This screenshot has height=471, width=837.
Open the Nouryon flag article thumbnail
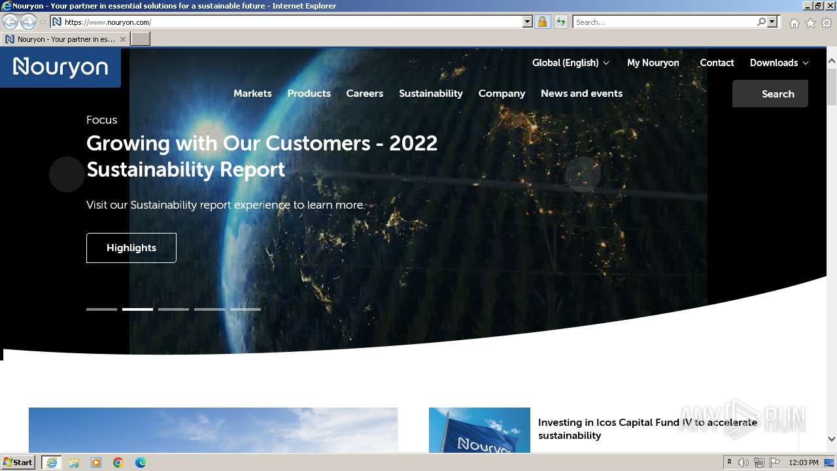coord(479,430)
